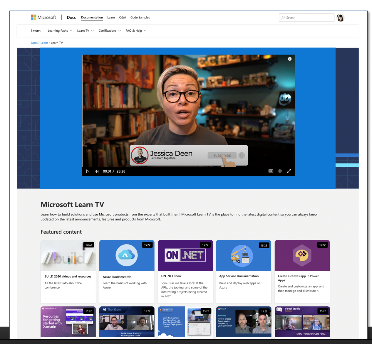This screenshot has width=372, height=344.
Task: Click Learn TV breadcrumb text
Action: (x=57, y=43)
